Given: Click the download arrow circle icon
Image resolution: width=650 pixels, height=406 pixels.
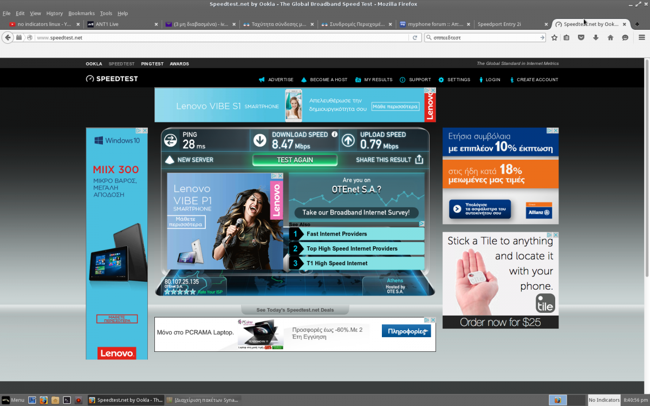Looking at the screenshot, I should (260, 140).
